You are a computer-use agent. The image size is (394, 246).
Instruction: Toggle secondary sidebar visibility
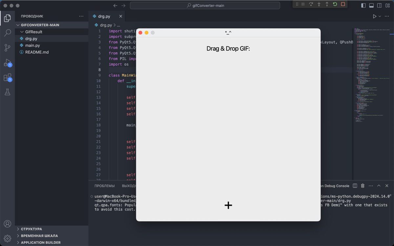(380, 6)
